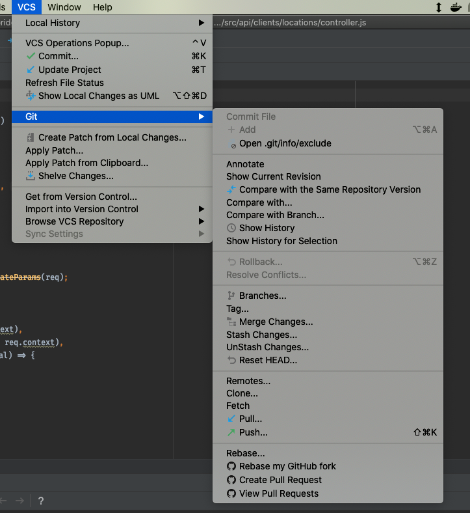The image size is (470, 513).
Task: Open Remotes... dialog
Action: 328,381
